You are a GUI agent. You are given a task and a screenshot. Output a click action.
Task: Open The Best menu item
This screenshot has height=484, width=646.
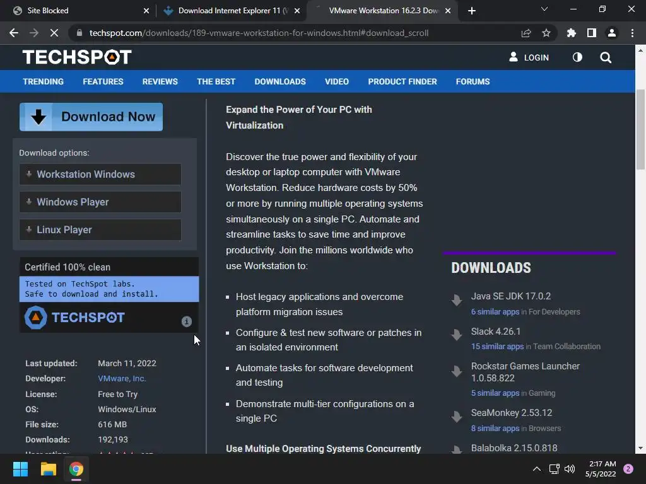pos(216,81)
